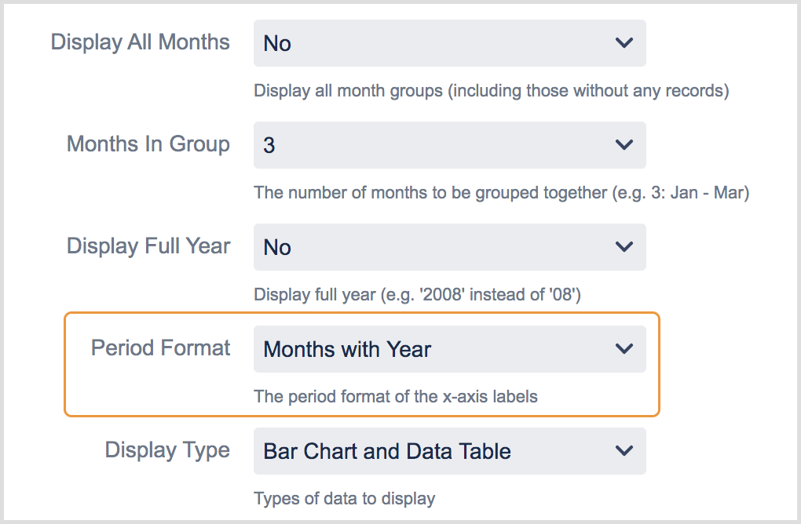The width and height of the screenshot is (801, 524).
Task: Click the highlighted Period Format section outline
Action: pos(363,315)
